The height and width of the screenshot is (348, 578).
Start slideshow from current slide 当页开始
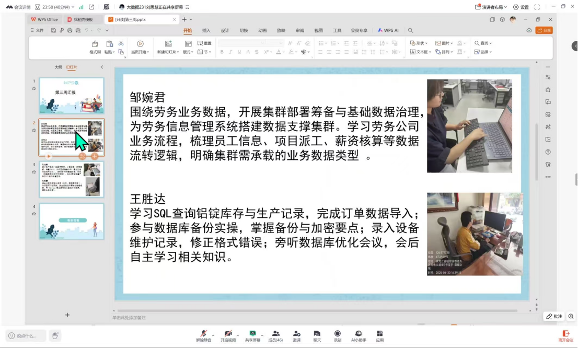[140, 47]
